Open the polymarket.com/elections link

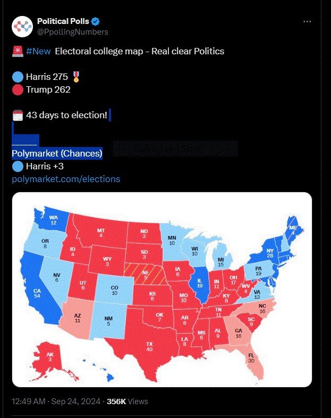[x=66, y=179]
